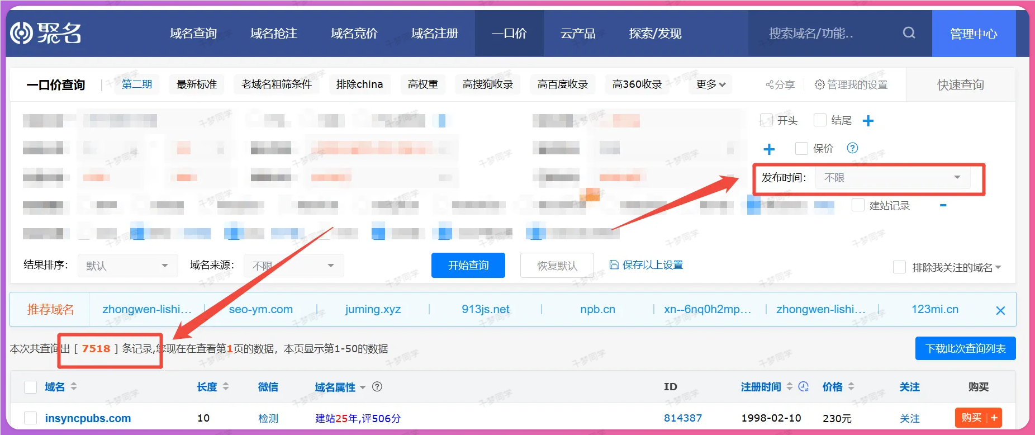Select all domains header checkbox
1035x435 pixels.
(x=31, y=387)
